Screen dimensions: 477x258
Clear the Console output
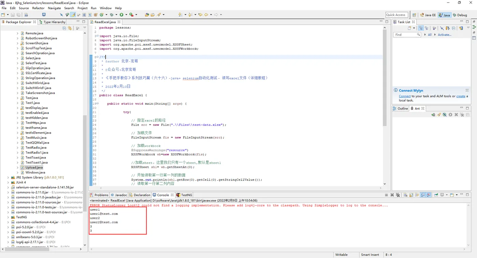(x=406, y=195)
